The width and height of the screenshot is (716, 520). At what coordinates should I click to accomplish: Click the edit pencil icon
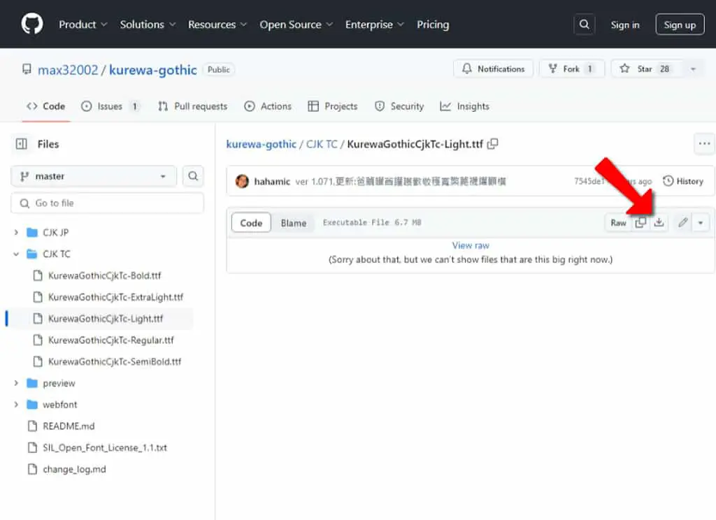click(x=682, y=223)
